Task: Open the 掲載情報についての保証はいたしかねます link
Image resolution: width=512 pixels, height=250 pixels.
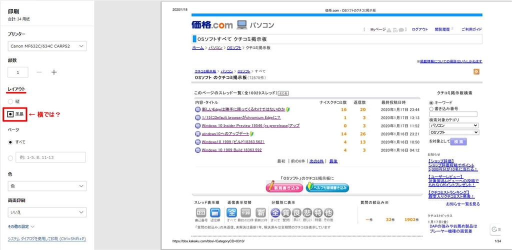Action: coord(451,61)
